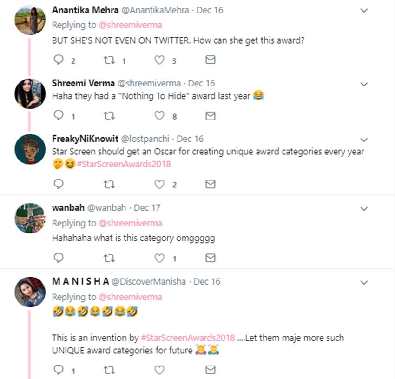395x379 pixels.
Task: Like FreakyNiKnowit's Star Screen tweet
Action: tap(159, 184)
